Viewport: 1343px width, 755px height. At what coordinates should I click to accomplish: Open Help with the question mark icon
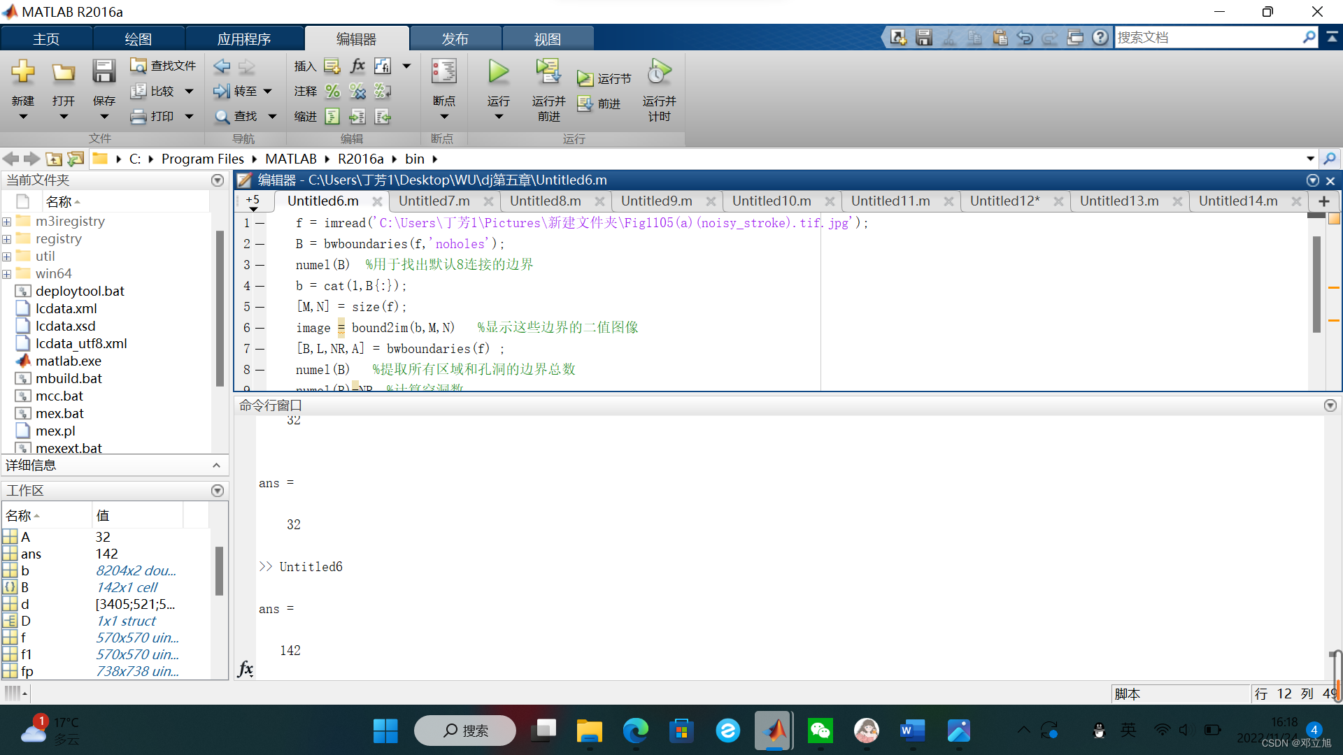point(1100,37)
